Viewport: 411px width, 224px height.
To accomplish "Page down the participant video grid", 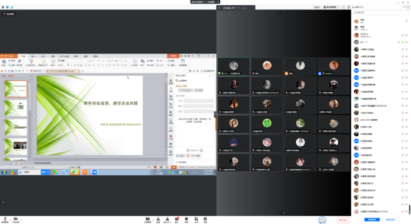I will coord(284,213).
